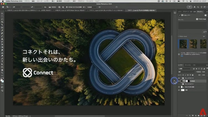The height and width of the screenshot is (117, 208).
Task: Switch to the チャンネル panel tab
Action: click(188, 65)
